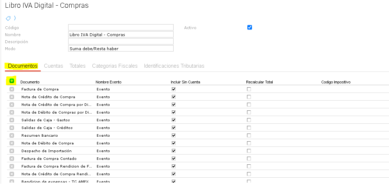This screenshot has width=389, height=184.
Task: Remove the Salidas de Caja - Gastos row
Action: pos(12,120)
